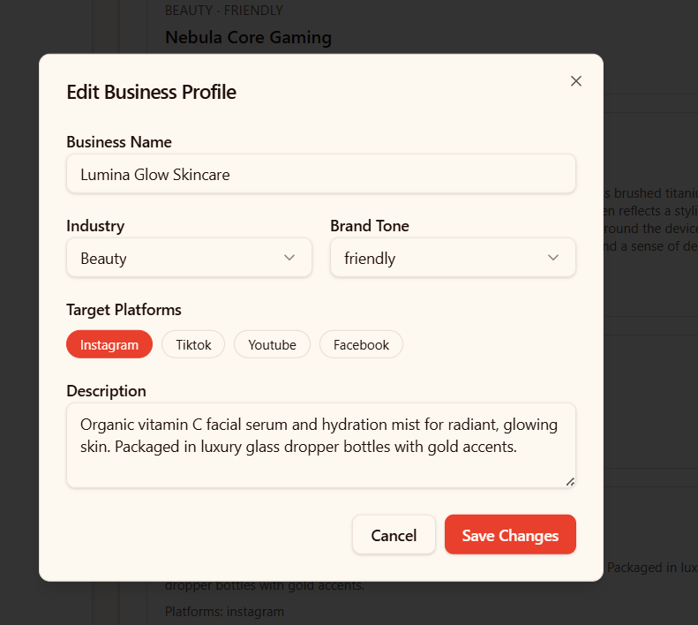The width and height of the screenshot is (698, 625).
Task: Grab the description textarea resize handle
Action: click(570, 482)
